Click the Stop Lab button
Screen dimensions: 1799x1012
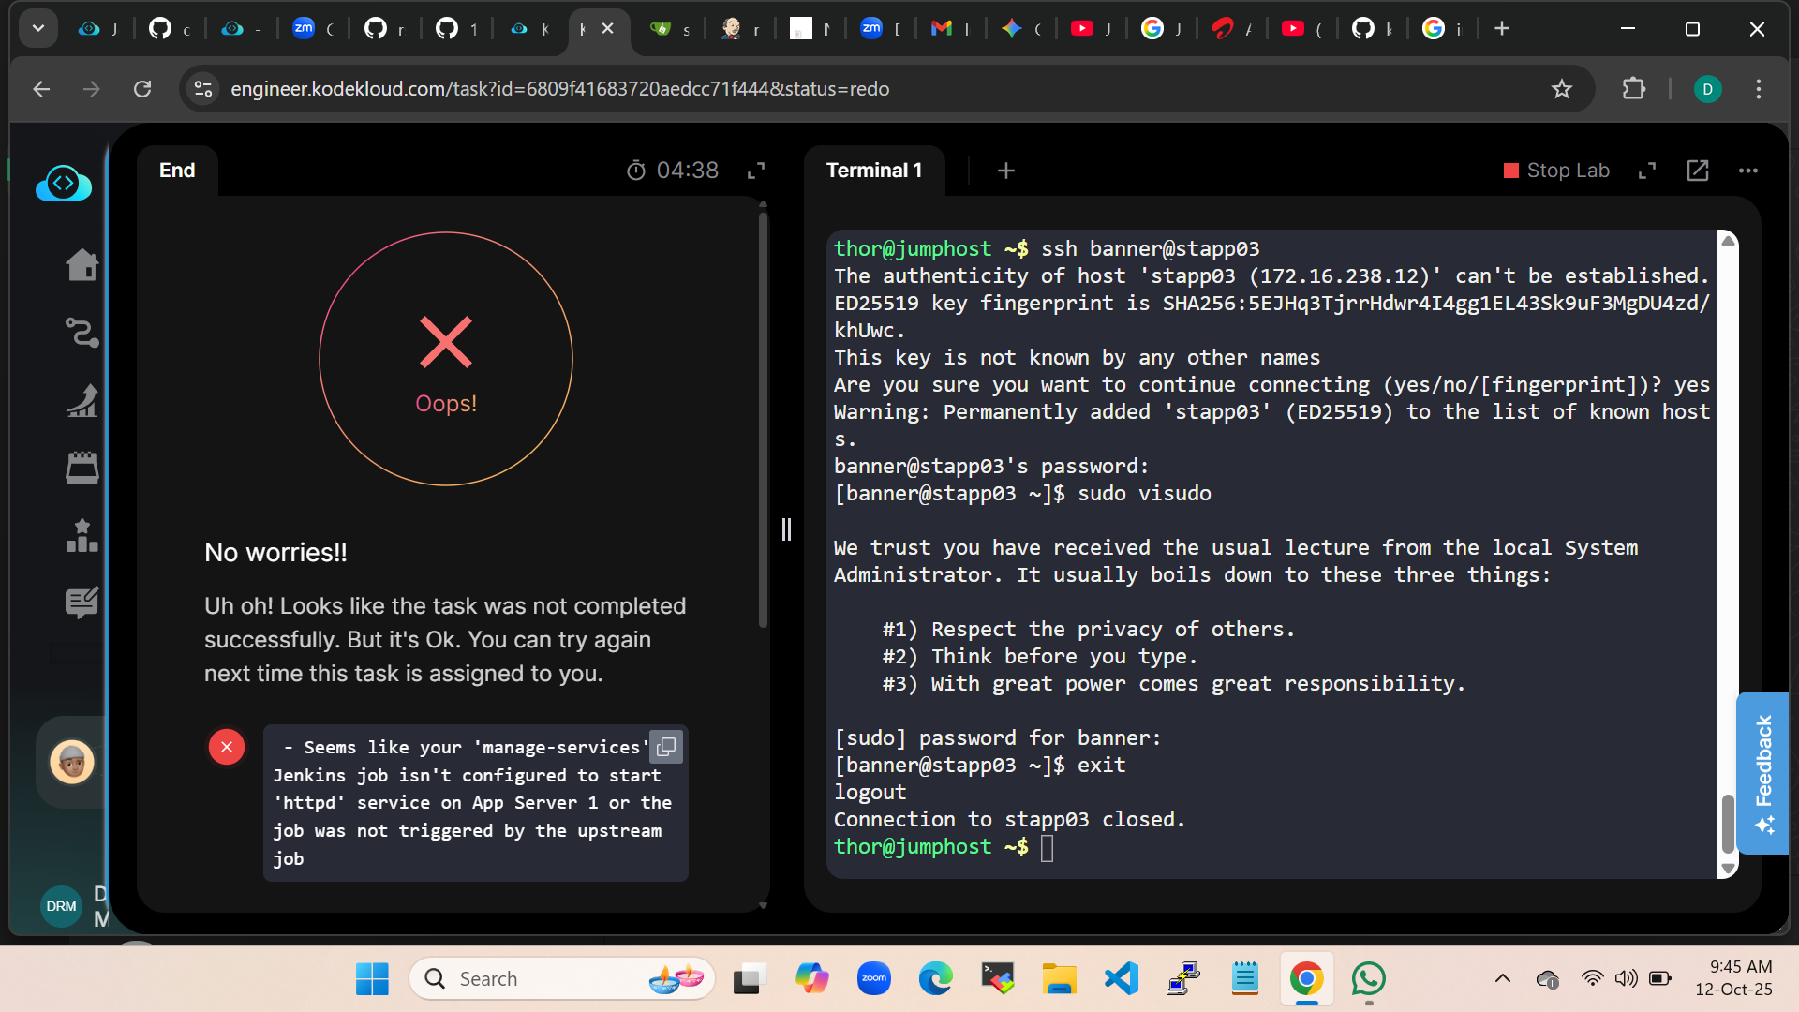[1556, 171]
